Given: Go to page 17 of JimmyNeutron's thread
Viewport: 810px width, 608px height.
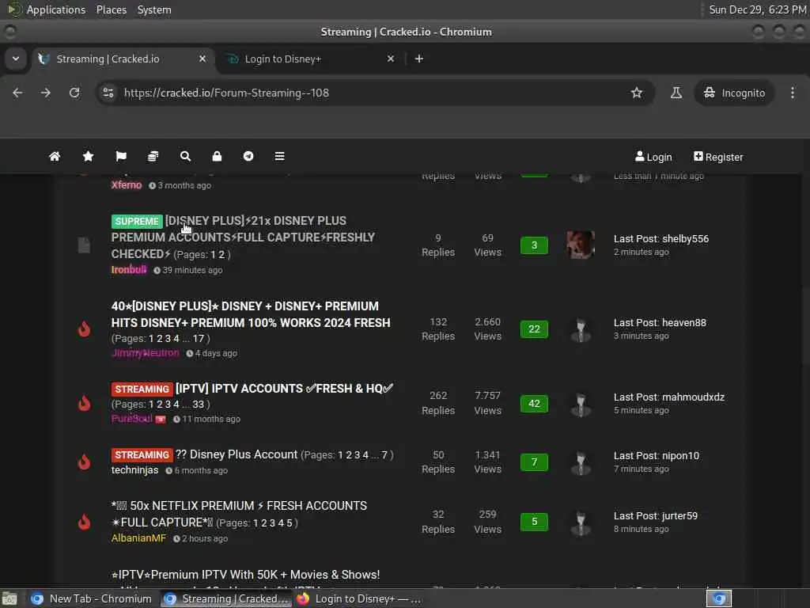Looking at the screenshot, I should point(199,338).
